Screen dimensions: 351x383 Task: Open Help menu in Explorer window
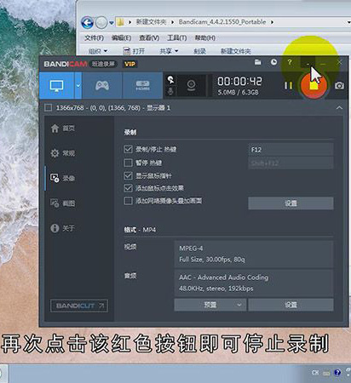pyautogui.click(x=204, y=37)
